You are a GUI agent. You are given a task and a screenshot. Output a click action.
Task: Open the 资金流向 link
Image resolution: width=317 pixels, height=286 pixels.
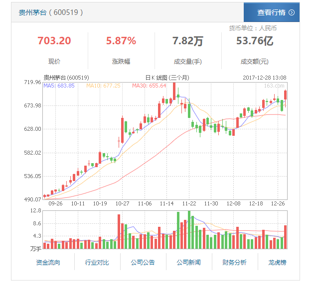pyautogui.click(x=48, y=262)
